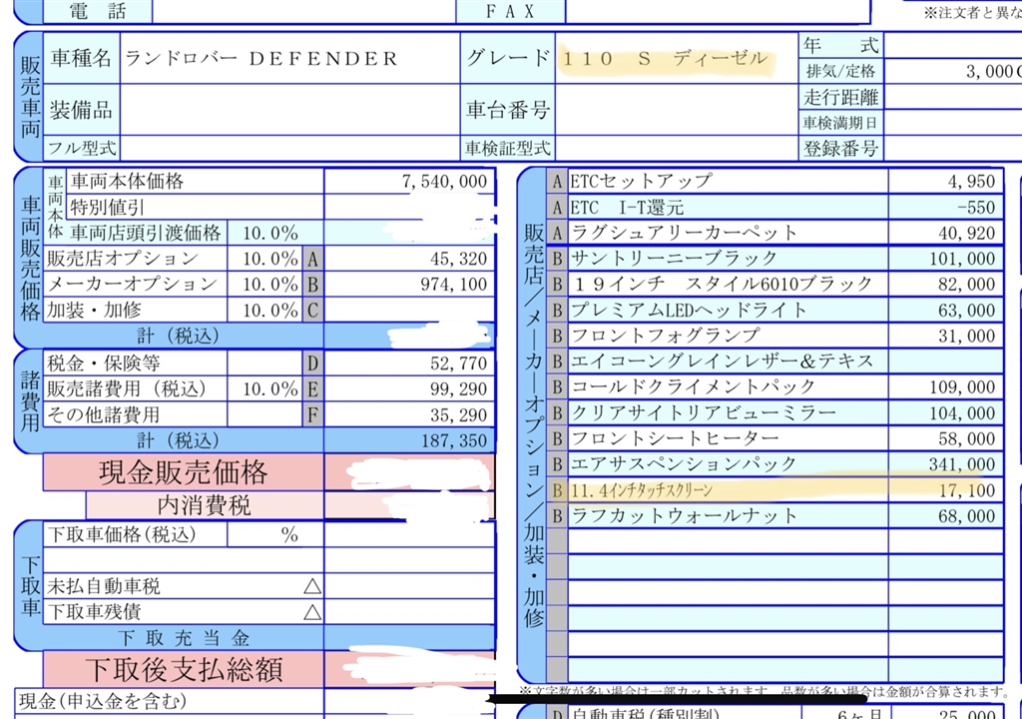Click the 車台番号 field label

[508, 110]
